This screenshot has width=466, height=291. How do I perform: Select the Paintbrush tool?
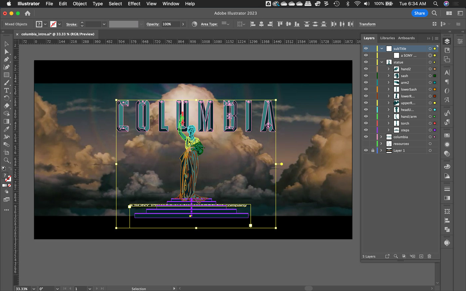click(6, 82)
